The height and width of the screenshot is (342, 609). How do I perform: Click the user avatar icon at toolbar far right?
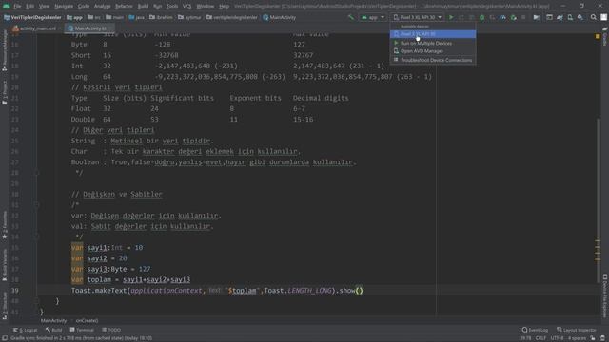(x=603, y=17)
